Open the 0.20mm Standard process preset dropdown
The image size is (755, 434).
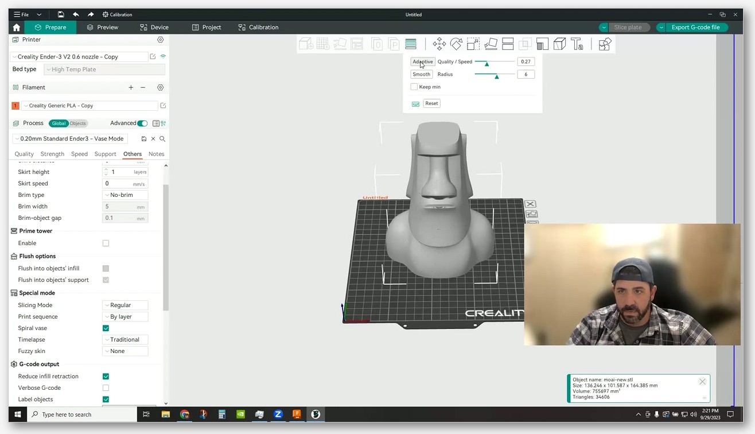(69, 139)
